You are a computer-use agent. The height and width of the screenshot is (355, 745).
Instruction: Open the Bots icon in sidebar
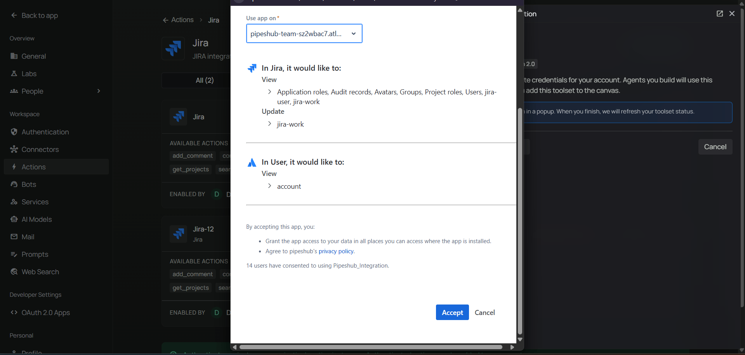14,184
